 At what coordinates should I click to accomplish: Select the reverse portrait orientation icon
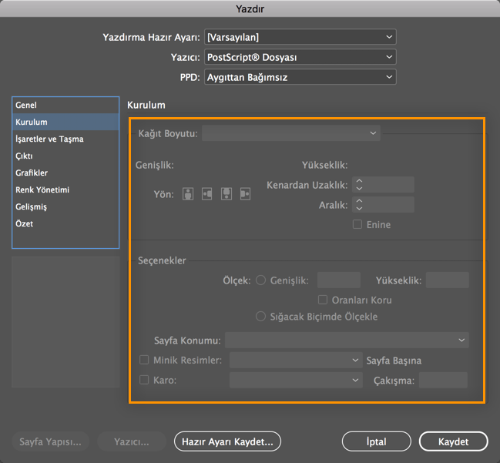(227, 194)
